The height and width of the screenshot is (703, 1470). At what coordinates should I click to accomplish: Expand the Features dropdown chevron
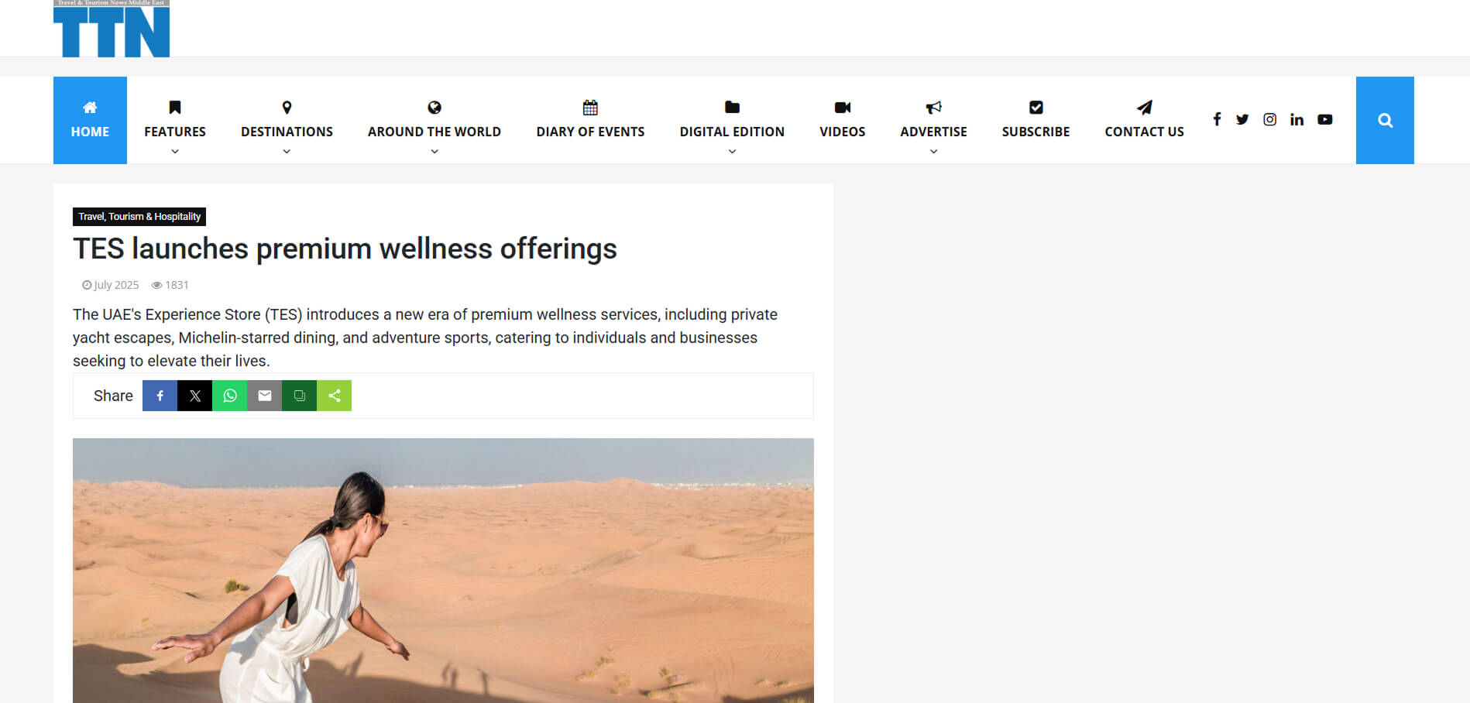[175, 152]
